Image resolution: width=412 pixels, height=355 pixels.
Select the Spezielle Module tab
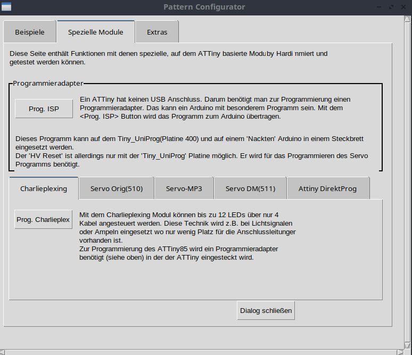(x=96, y=32)
